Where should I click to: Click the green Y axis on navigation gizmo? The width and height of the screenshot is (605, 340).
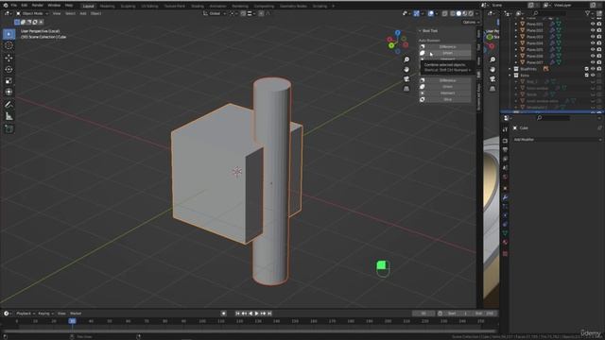coord(391,45)
